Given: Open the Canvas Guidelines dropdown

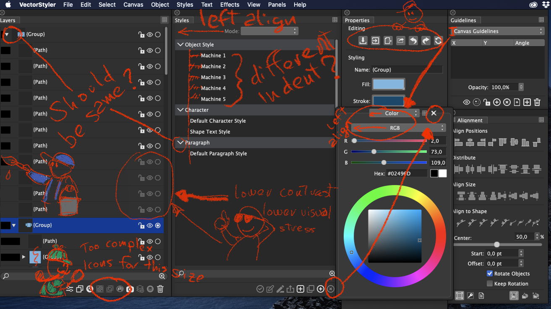Looking at the screenshot, I should coord(497,31).
